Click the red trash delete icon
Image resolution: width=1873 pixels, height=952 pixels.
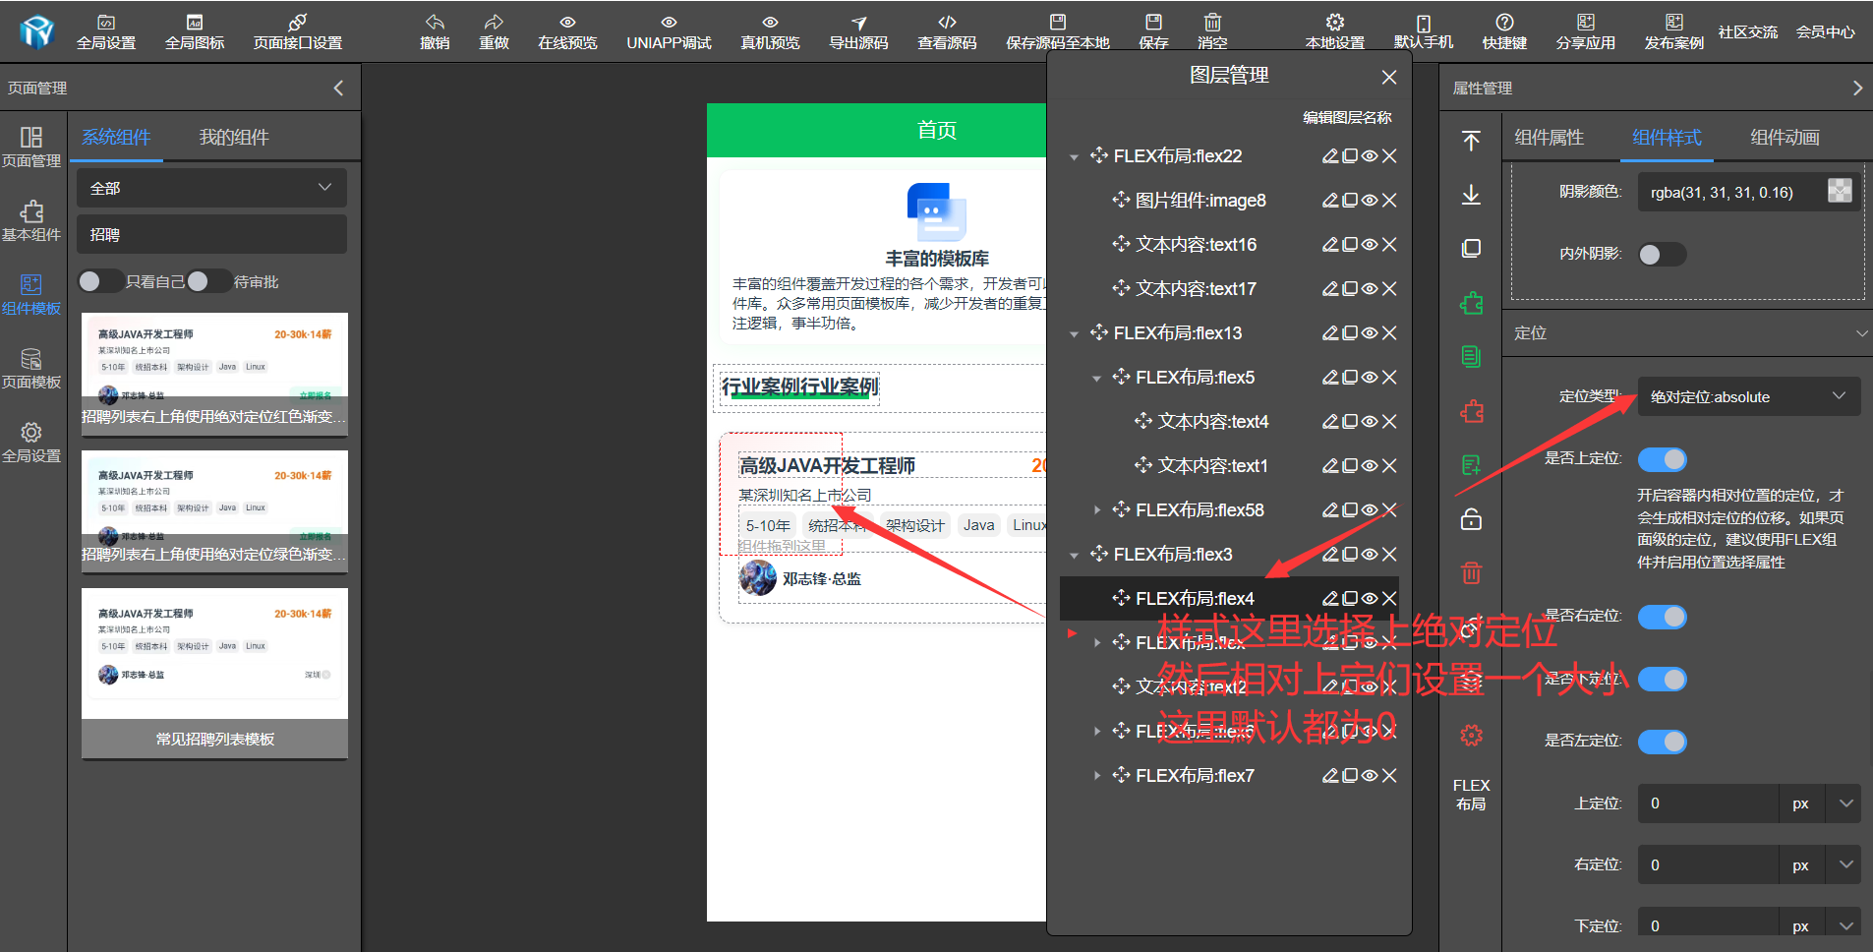pos(1471,571)
